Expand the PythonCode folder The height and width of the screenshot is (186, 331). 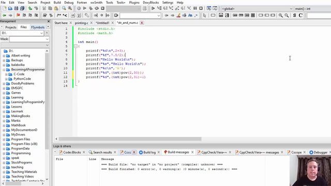(6, 79)
